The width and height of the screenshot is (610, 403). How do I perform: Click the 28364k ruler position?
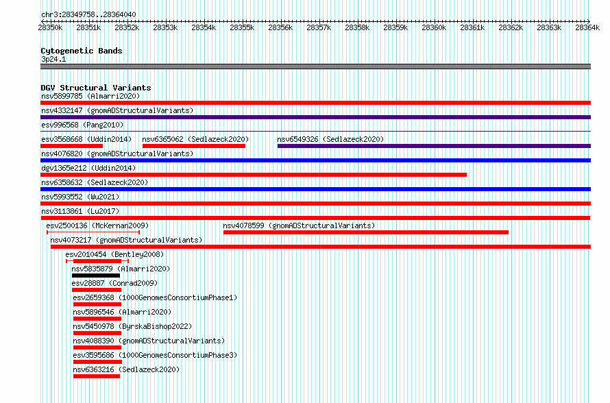coord(587,27)
